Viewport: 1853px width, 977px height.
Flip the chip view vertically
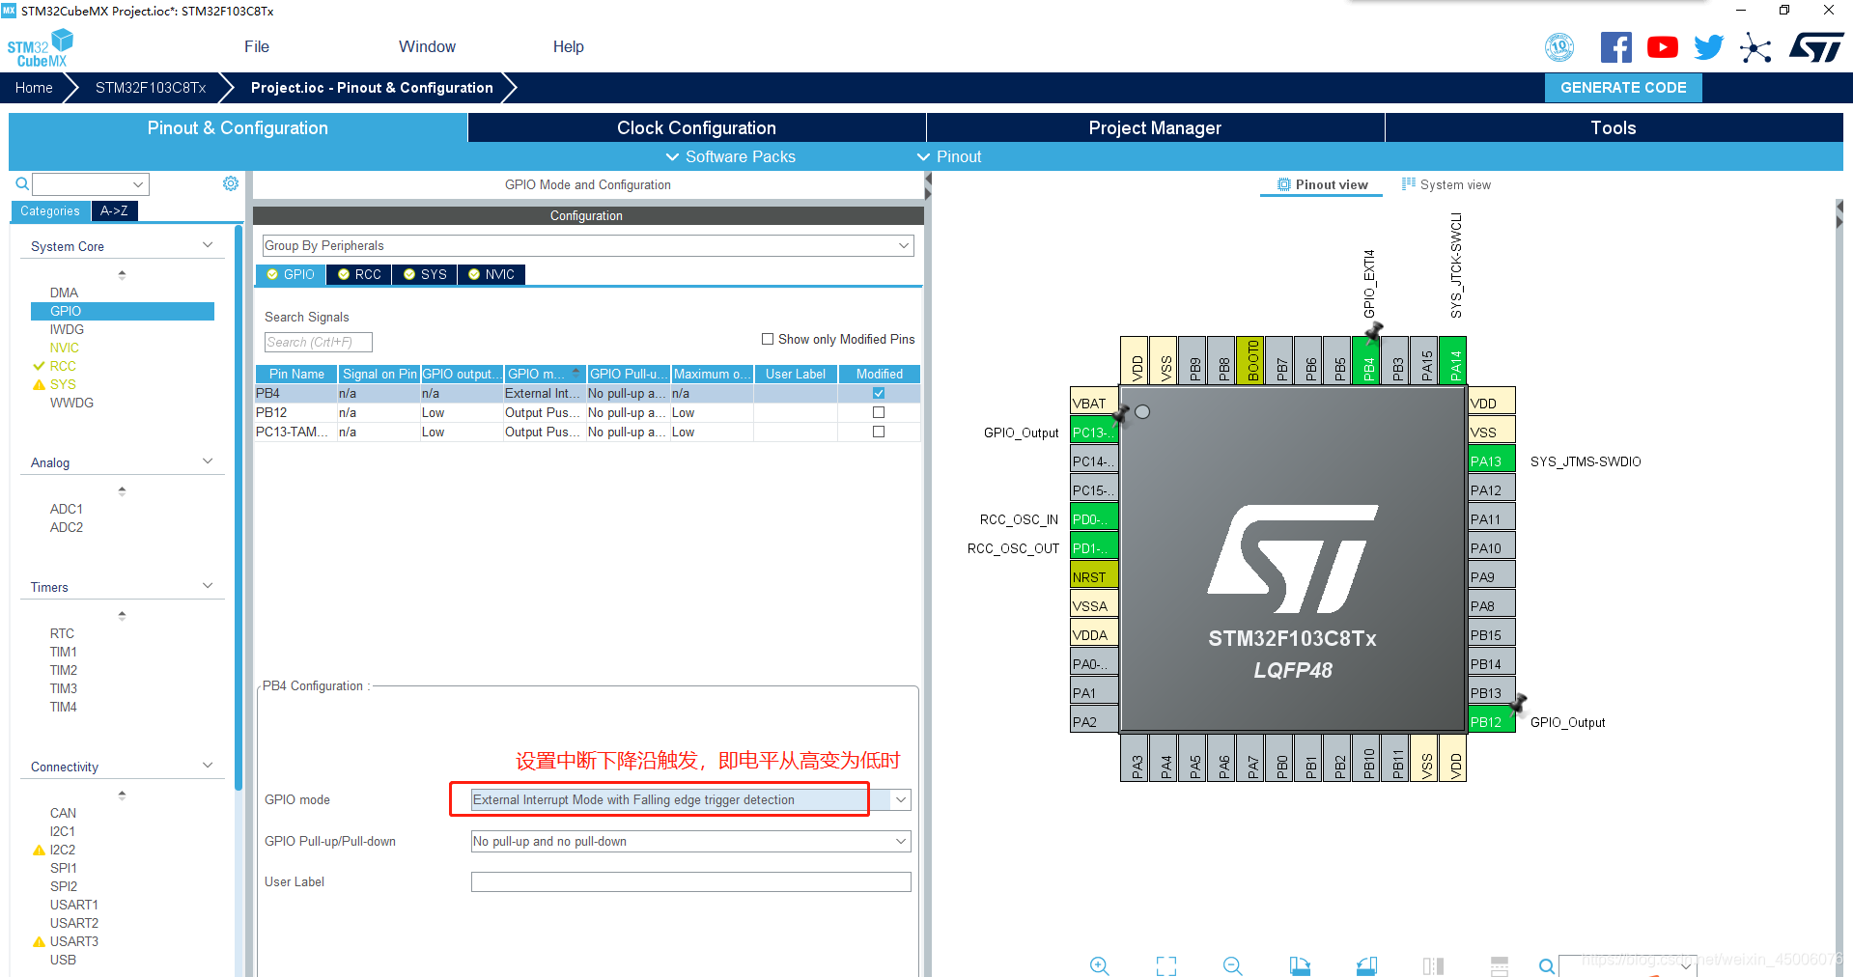[x=1500, y=965]
